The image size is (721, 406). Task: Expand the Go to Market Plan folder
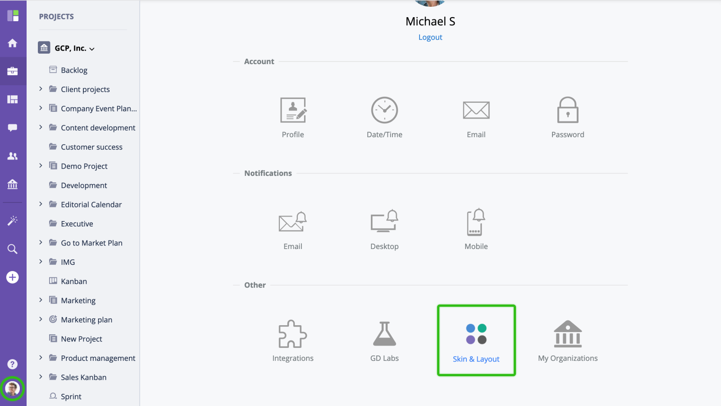tap(41, 242)
